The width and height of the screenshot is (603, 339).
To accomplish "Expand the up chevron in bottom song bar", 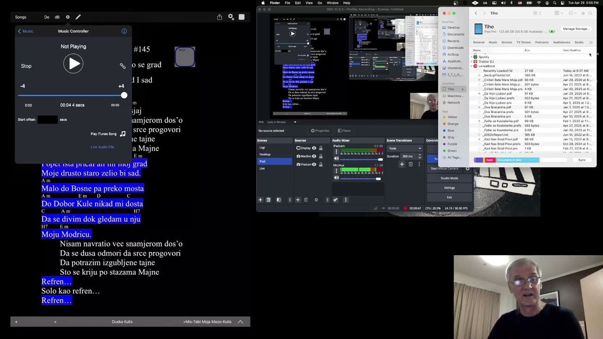I will pyautogui.click(x=240, y=322).
